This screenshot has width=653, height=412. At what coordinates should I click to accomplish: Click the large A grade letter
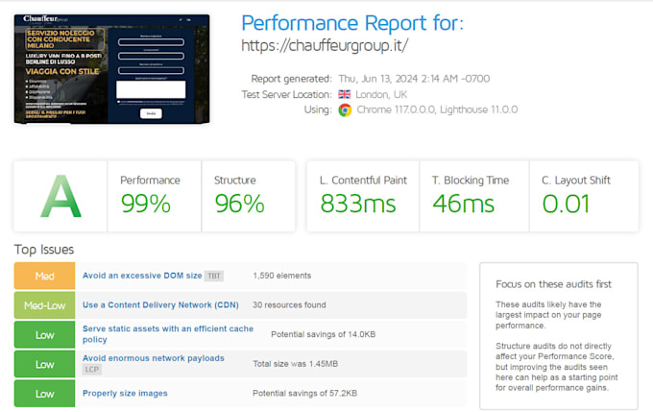(60, 196)
